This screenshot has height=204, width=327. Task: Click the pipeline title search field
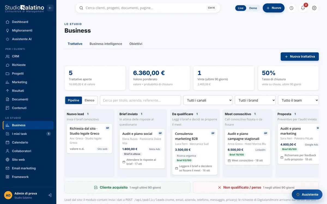(140, 100)
